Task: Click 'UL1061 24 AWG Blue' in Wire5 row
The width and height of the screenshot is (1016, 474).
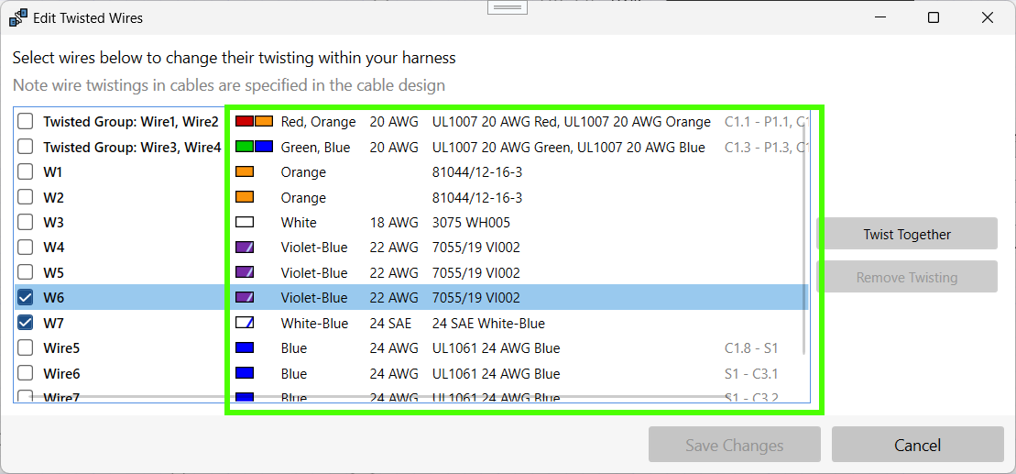Action: 496,349
